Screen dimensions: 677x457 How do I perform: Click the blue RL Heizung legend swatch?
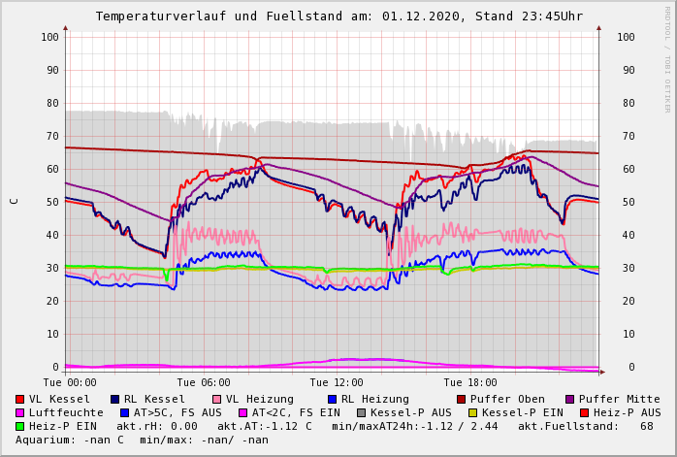pos(332,399)
